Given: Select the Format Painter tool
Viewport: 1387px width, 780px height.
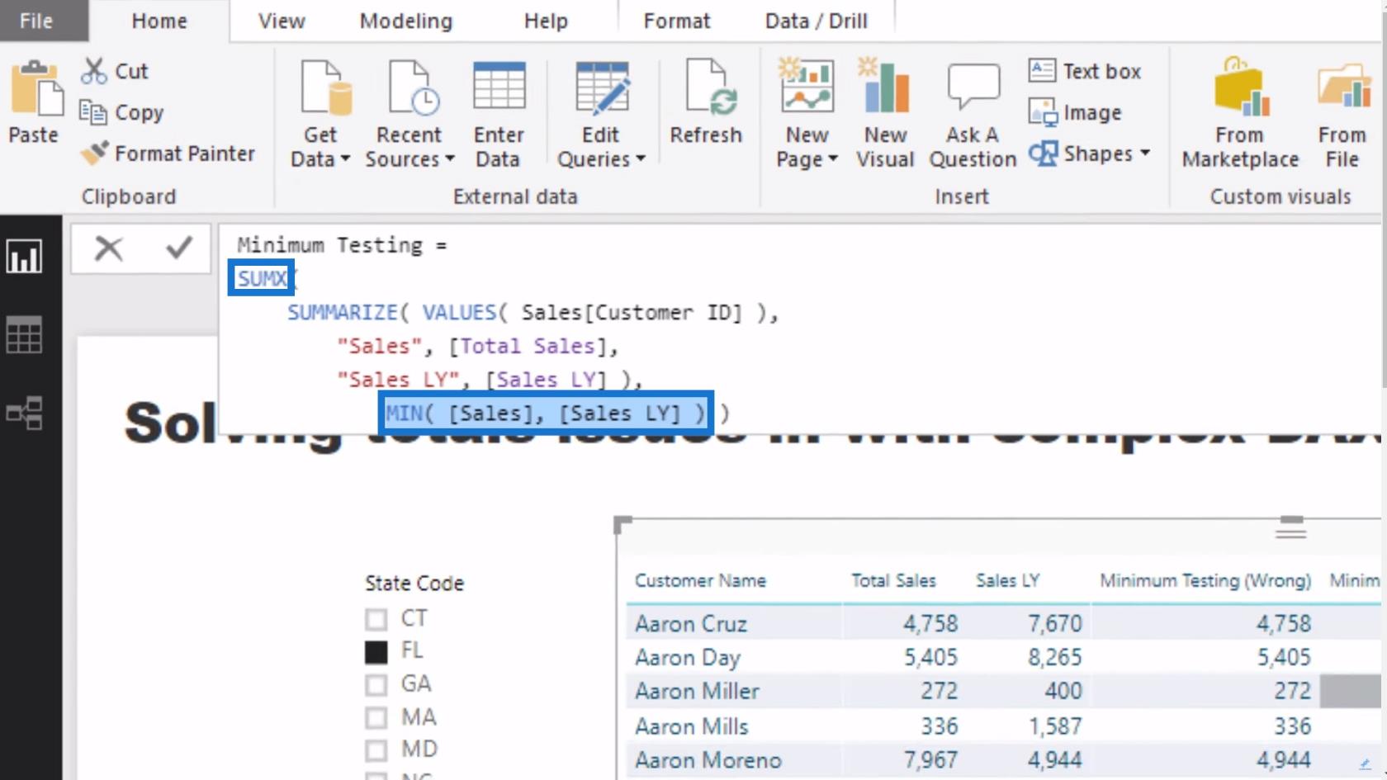Looking at the screenshot, I should pyautogui.click(x=168, y=154).
